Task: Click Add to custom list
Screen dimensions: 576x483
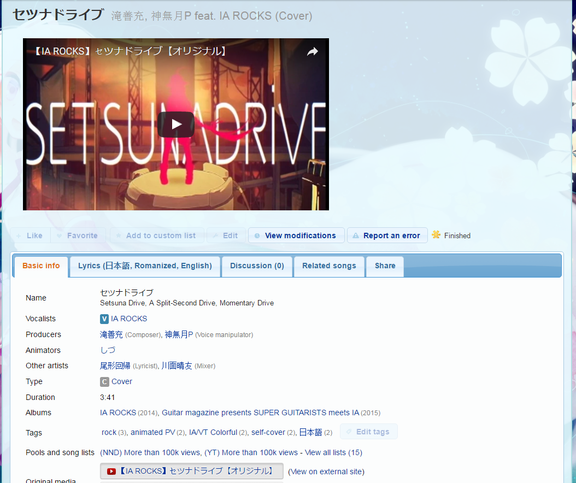Action: [x=157, y=235]
